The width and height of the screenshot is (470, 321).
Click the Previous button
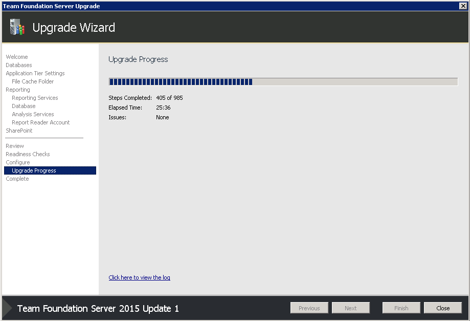coord(309,308)
